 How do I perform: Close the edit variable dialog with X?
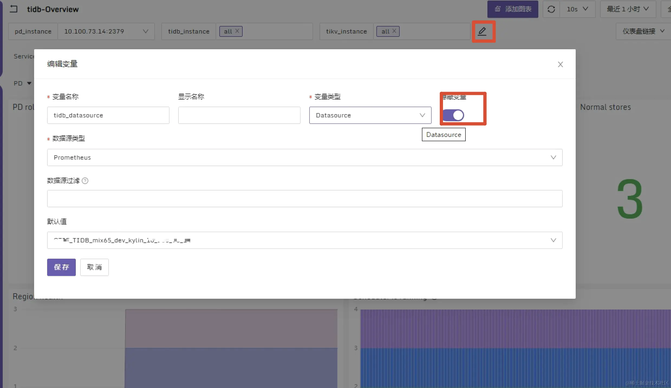(x=560, y=64)
